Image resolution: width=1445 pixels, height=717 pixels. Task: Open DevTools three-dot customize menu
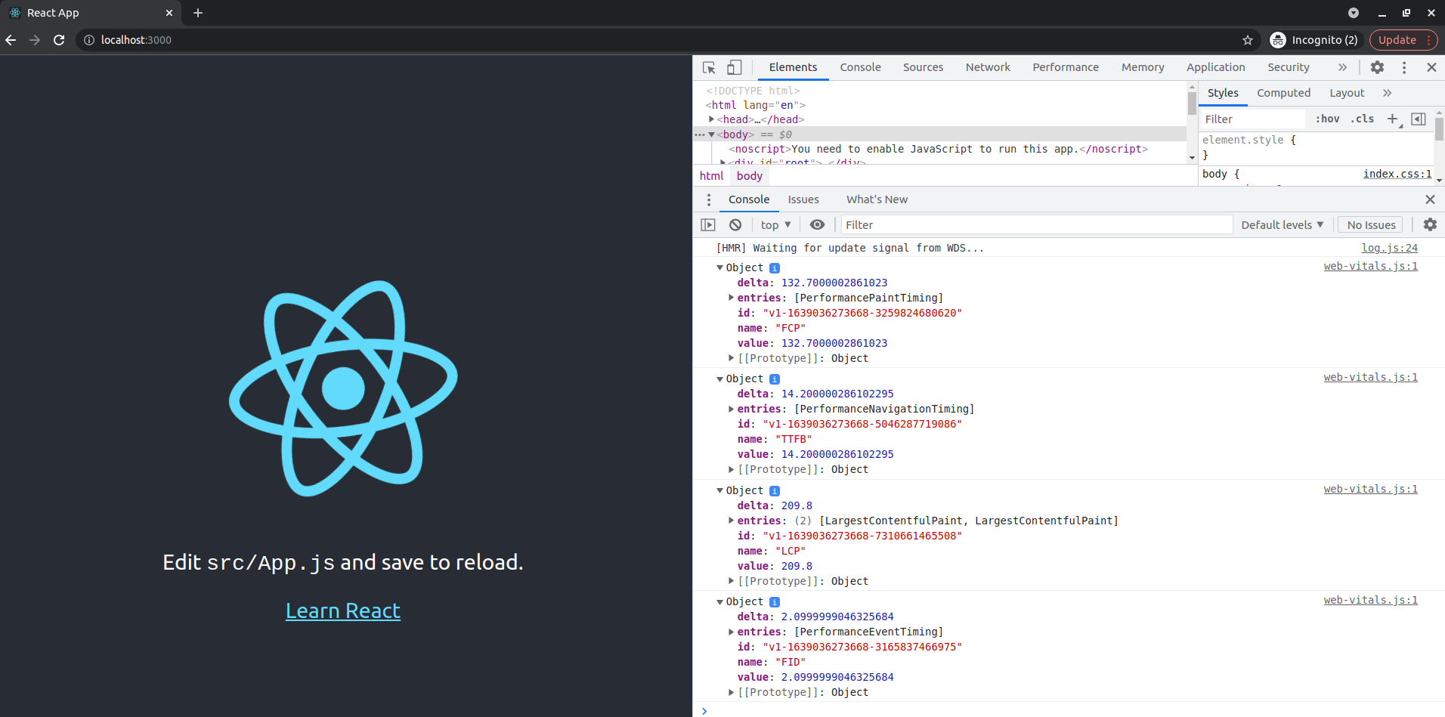tap(1404, 67)
